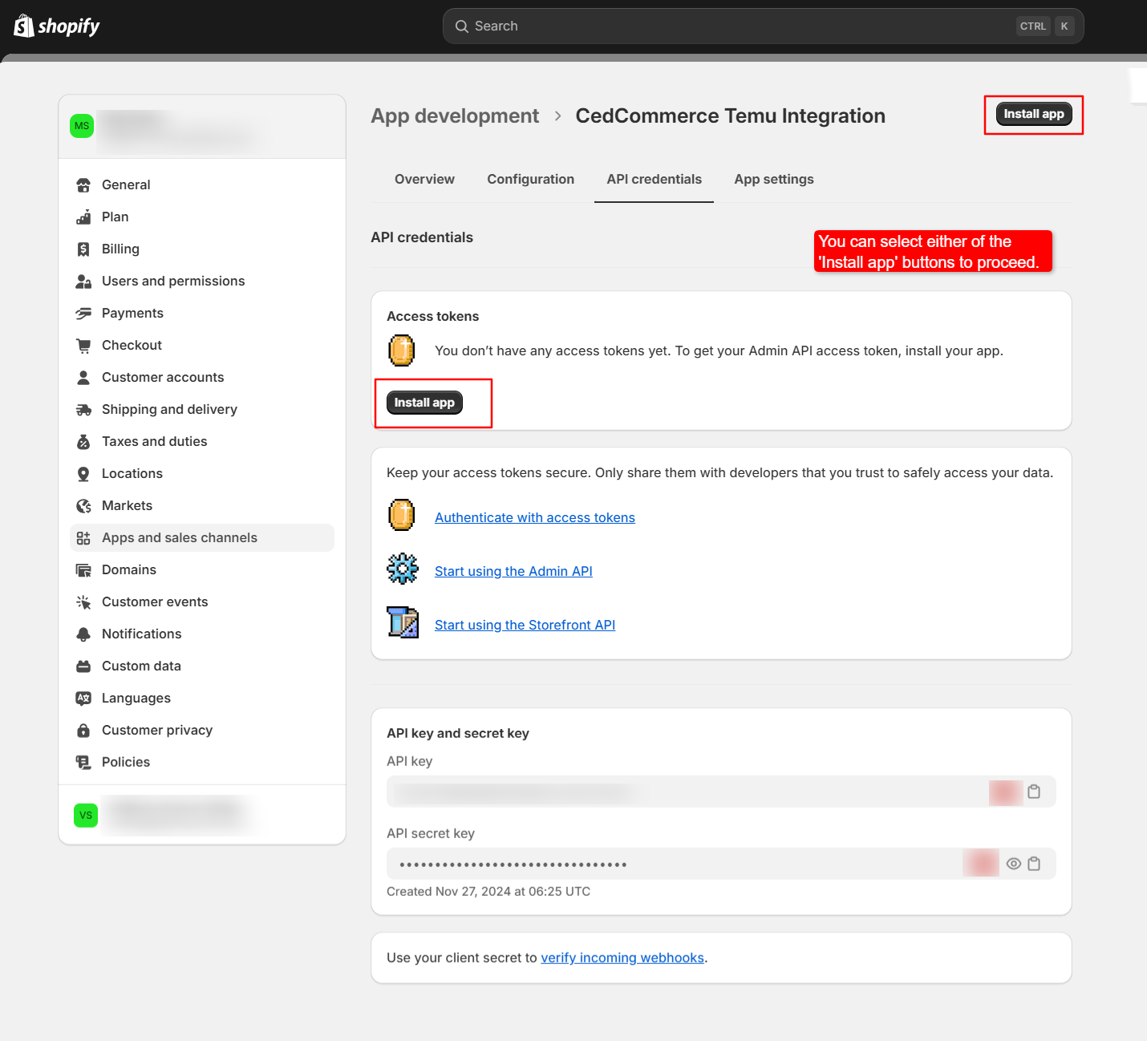Screen dimensions: 1147x1041
Task: Open Customer privacy settings
Action: pos(202,731)
